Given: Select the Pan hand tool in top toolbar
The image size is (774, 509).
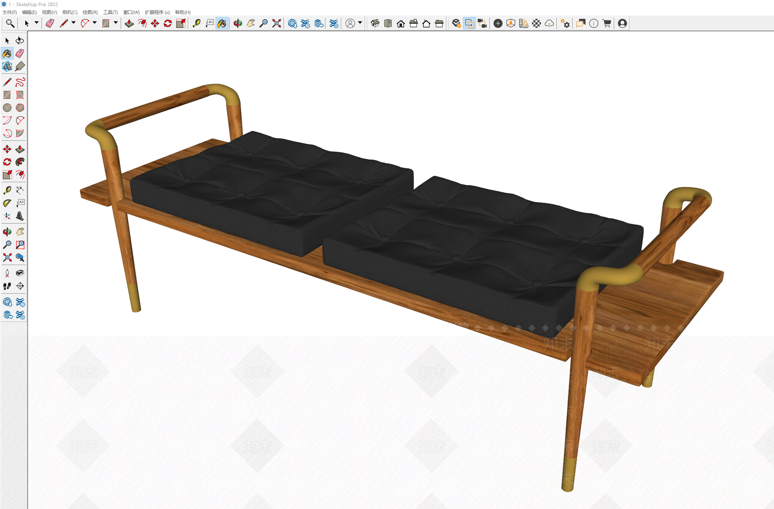Looking at the screenshot, I should coord(251,23).
